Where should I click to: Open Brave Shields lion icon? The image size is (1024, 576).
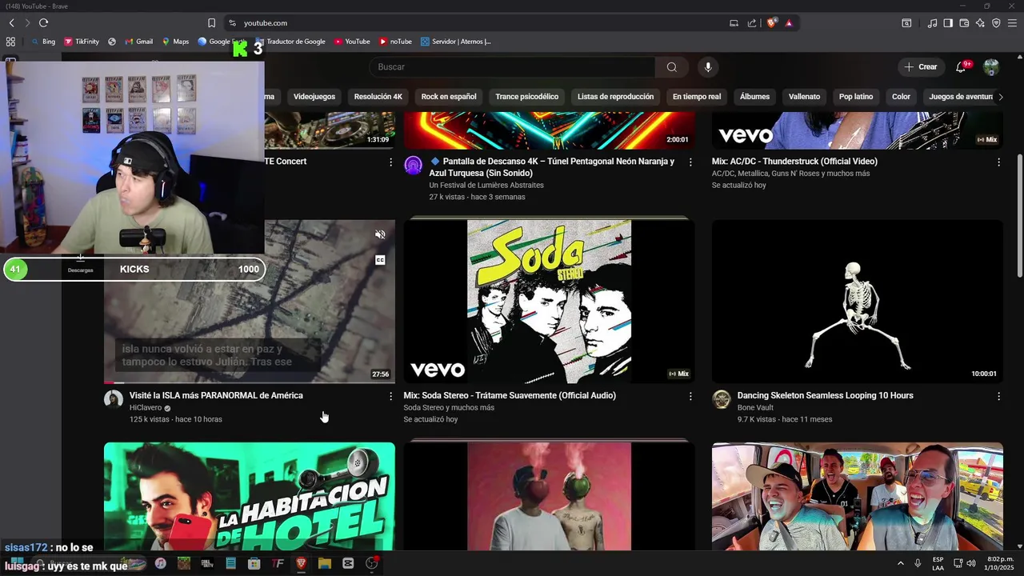pos(771,23)
